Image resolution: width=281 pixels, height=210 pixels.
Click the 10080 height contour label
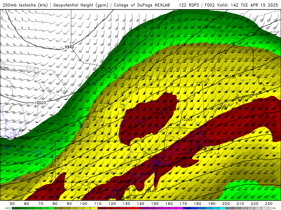coord(23,138)
